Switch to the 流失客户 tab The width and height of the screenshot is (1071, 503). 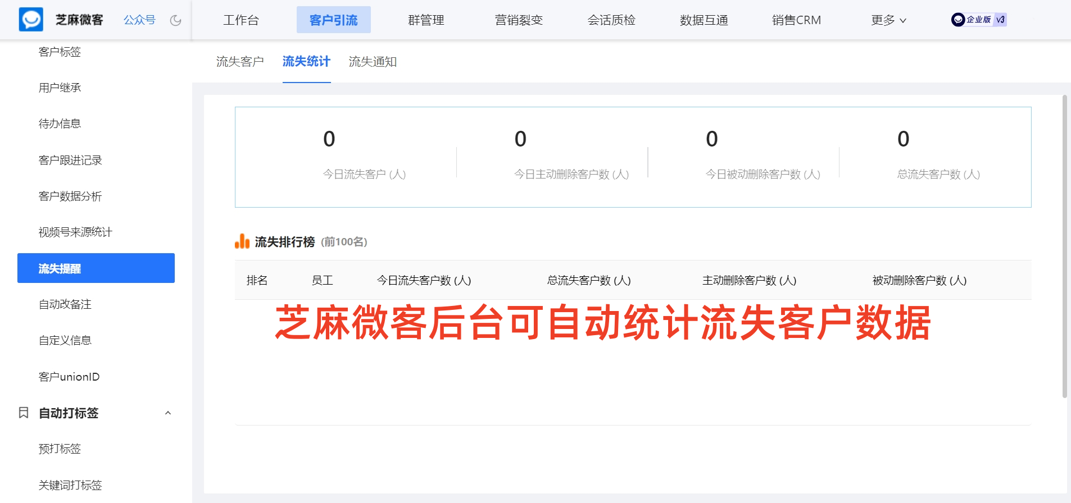pos(240,61)
